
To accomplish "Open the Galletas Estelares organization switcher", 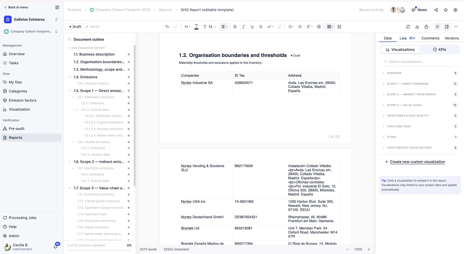I will coord(31,19).
